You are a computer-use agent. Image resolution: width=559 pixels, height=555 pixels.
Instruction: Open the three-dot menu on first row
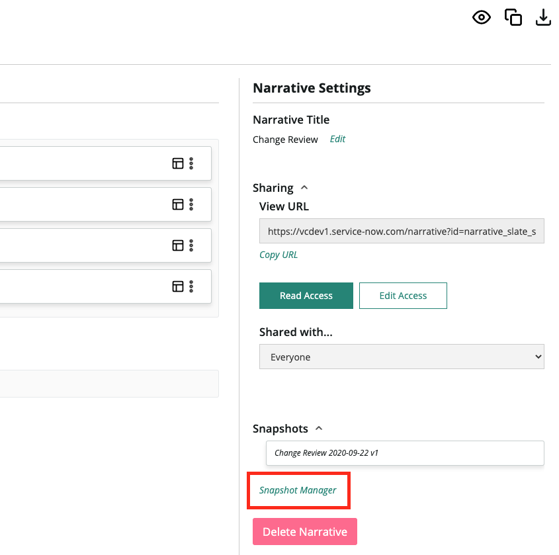(191, 163)
